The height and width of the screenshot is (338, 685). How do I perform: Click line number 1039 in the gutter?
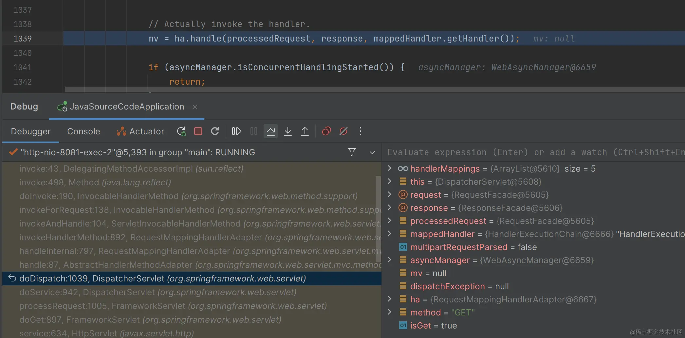click(23, 39)
